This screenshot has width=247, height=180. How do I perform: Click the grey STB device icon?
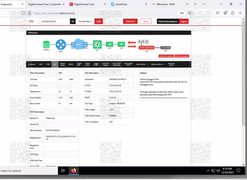pyautogui.click(x=165, y=47)
